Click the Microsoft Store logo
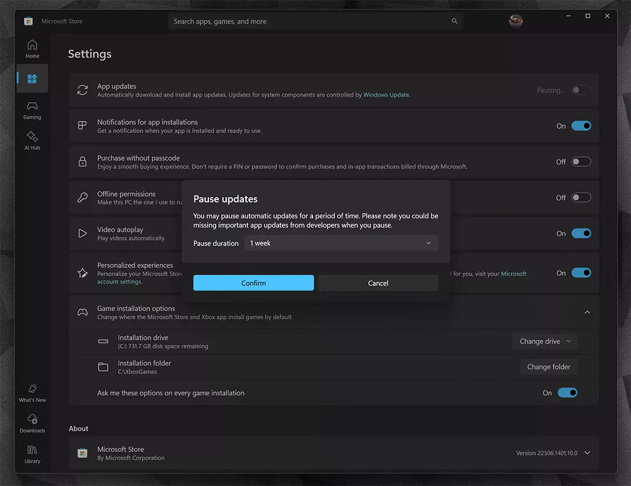631x486 pixels. point(28,20)
